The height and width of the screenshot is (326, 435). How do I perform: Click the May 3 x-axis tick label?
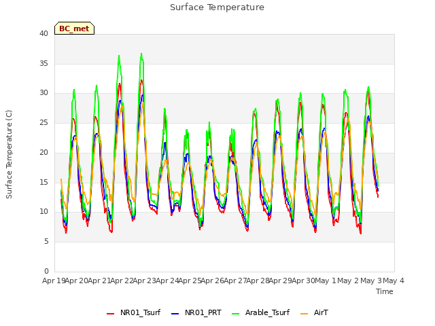pos(371,280)
